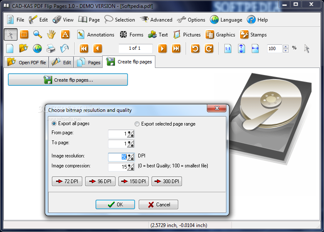Select Export selected page range option
The image size is (324, 232).
[x=165, y=123]
